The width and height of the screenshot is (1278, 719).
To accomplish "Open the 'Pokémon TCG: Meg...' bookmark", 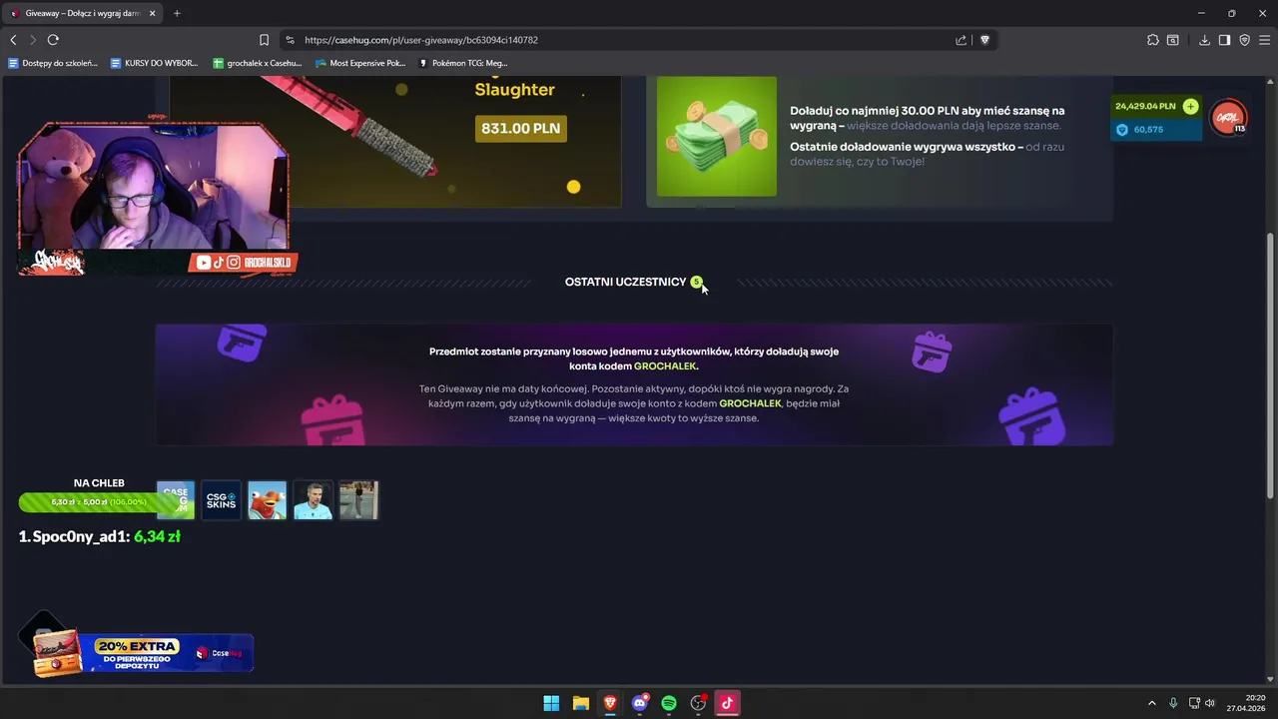I will (x=463, y=63).
